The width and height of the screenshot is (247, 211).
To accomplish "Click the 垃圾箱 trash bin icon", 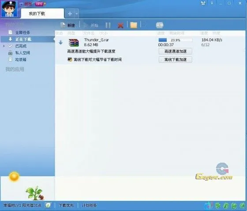I will click(10, 59).
